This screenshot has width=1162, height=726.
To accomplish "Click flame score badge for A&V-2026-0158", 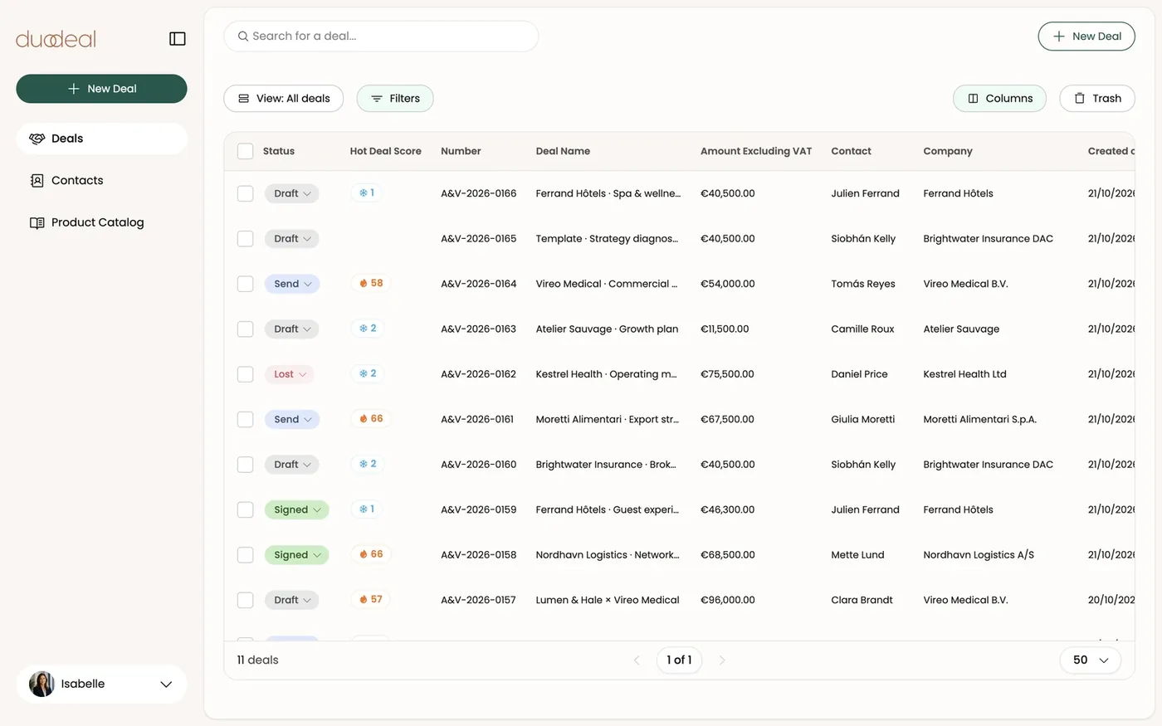I will [371, 554].
